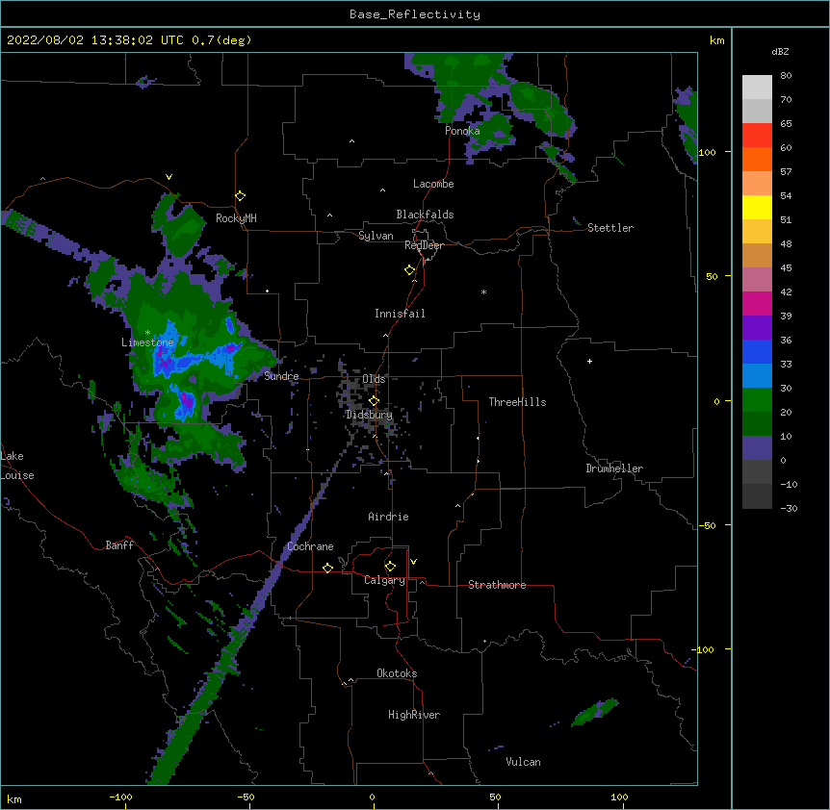The width and height of the screenshot is (830, 810).
Task: Select the orange 57-60 dBZ legend swatch
Action: [757, 160]
